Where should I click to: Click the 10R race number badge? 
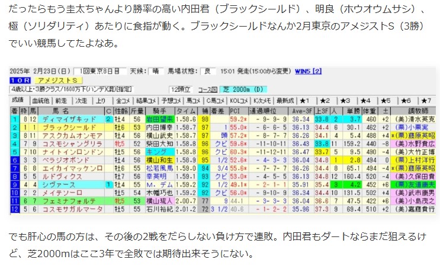pyautogui.click(x=20, y=80)
